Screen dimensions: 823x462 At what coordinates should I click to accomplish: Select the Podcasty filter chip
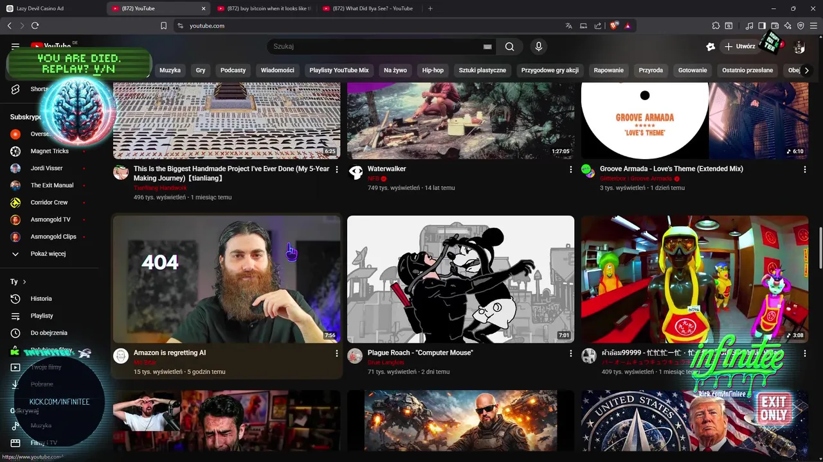click(233, 70)
